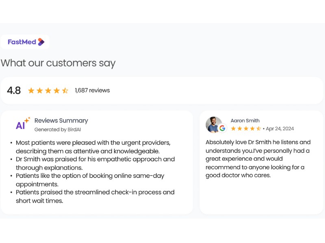Click the FastMed logo
This screenshot has height=243, width=325.
click(x=25, y=42)
